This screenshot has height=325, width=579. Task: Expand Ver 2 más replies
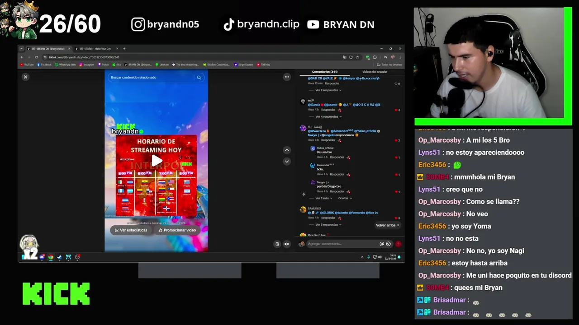[x=323, y=198]
